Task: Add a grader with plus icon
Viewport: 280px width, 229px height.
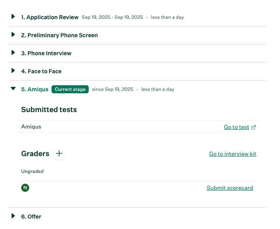Action: 59,153
